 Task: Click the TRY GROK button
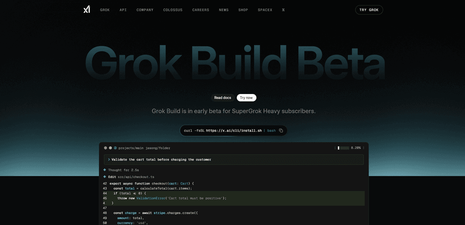(369, 10)
